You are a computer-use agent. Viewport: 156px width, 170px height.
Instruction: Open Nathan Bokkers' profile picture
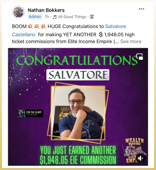coord(18,12)
